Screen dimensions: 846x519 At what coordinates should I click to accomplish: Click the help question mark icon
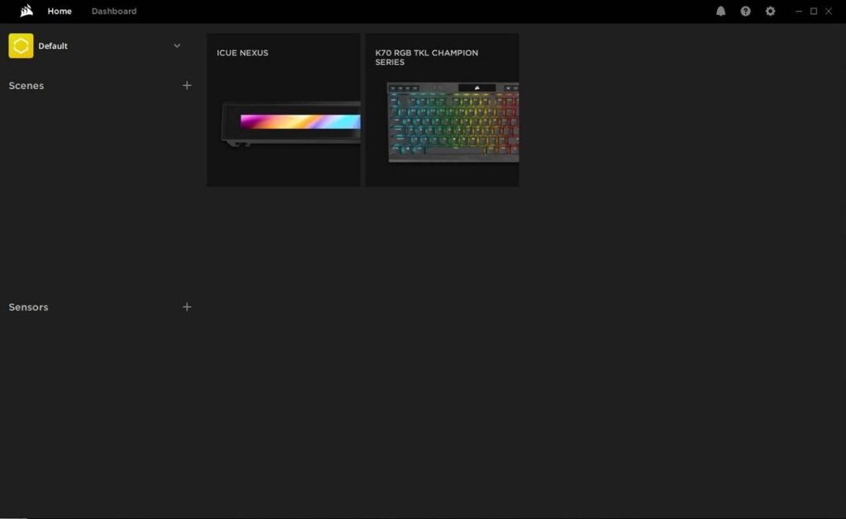(x=745, y=12)
